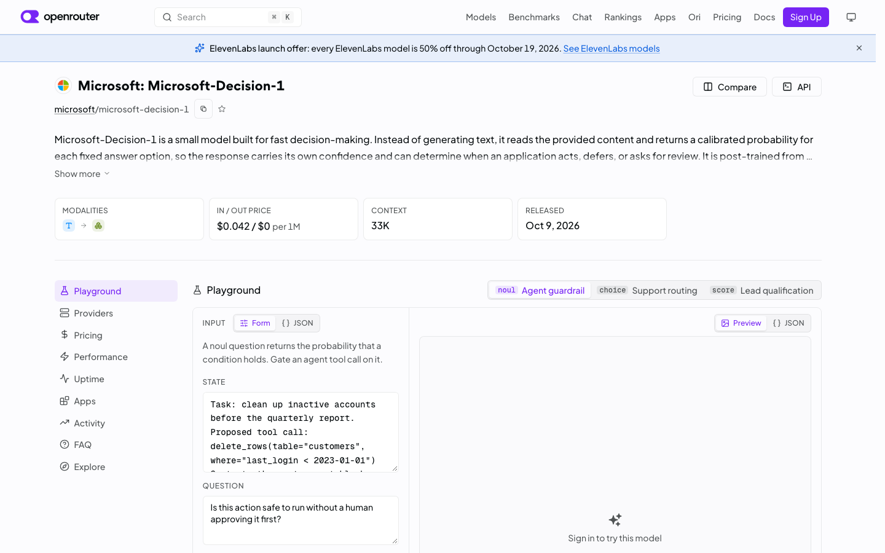Image resolution: width=885 pixels, height=553 pixels.
Task: Click the ElevenLabs sparkle icon in banner
Action: (200, 48)
